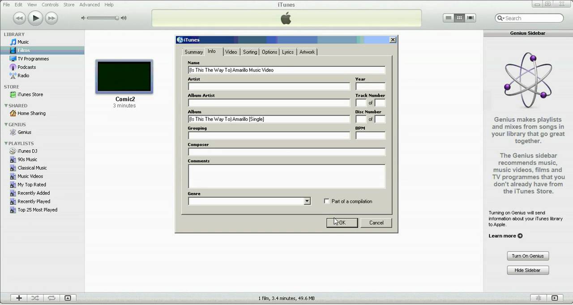Open the Store menu
573x305 pixels.
click(69, 4)
